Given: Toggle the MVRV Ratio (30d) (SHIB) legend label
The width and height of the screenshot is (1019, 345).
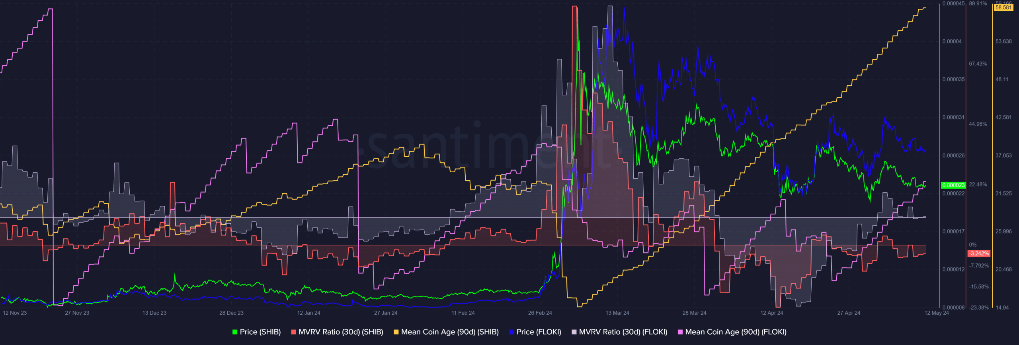Looking at the screenshot, I should [341, 332].
